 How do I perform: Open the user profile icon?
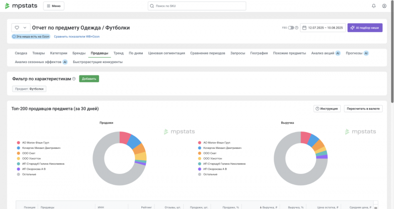click(x=384, y=6)
